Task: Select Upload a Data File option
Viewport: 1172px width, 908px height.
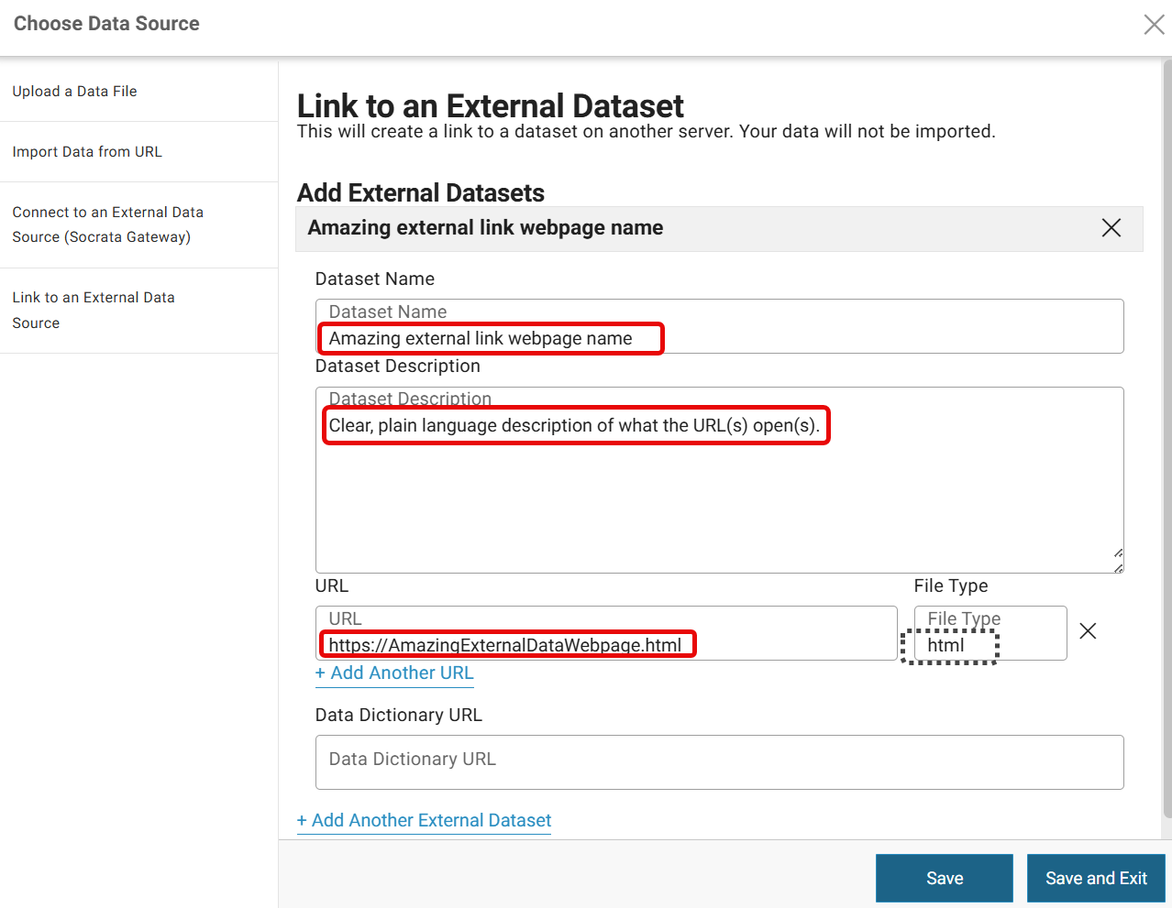Action: pyautogui.click(x=74, y=92)
